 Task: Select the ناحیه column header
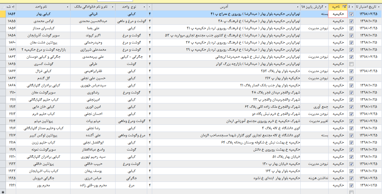(338, 7)
